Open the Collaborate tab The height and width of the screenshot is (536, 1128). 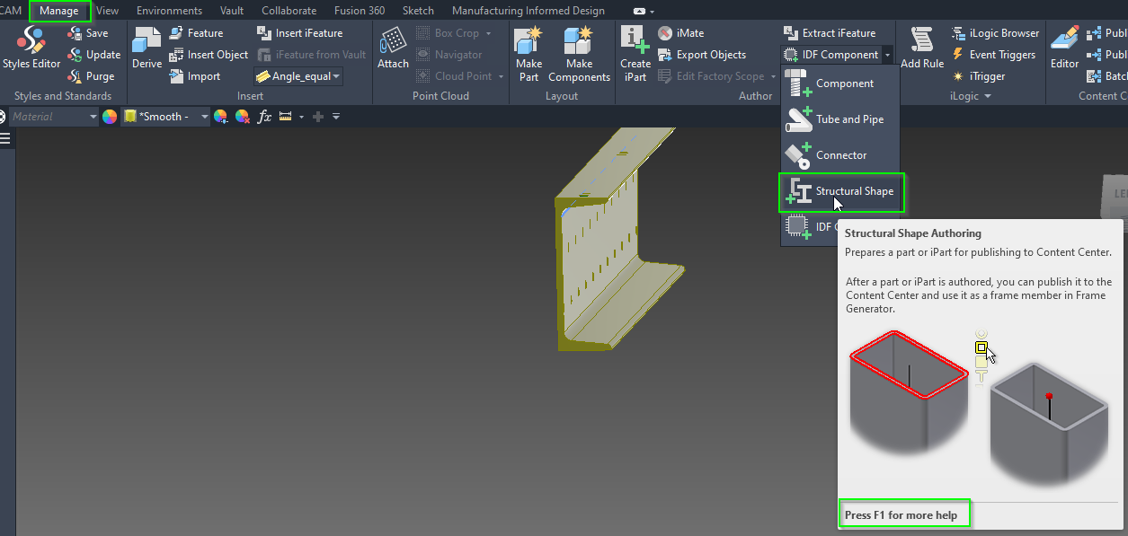click(289, 11)
